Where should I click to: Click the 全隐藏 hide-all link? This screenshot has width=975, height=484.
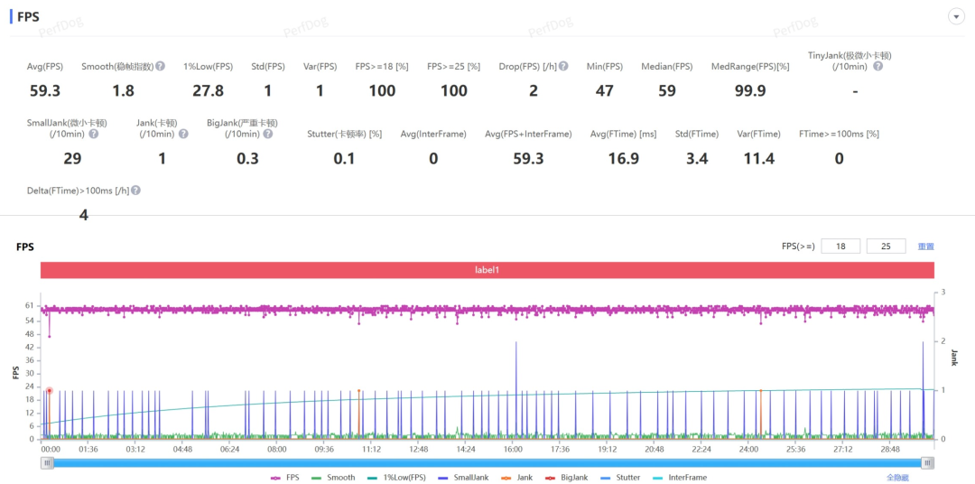click(x=896, y=478)
